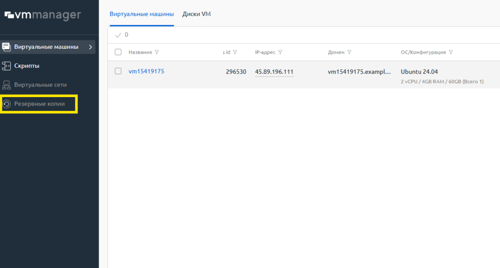500x268 pixels.
Task: Click the Виртуальные сети network icon
Action: tap(7, 85)
